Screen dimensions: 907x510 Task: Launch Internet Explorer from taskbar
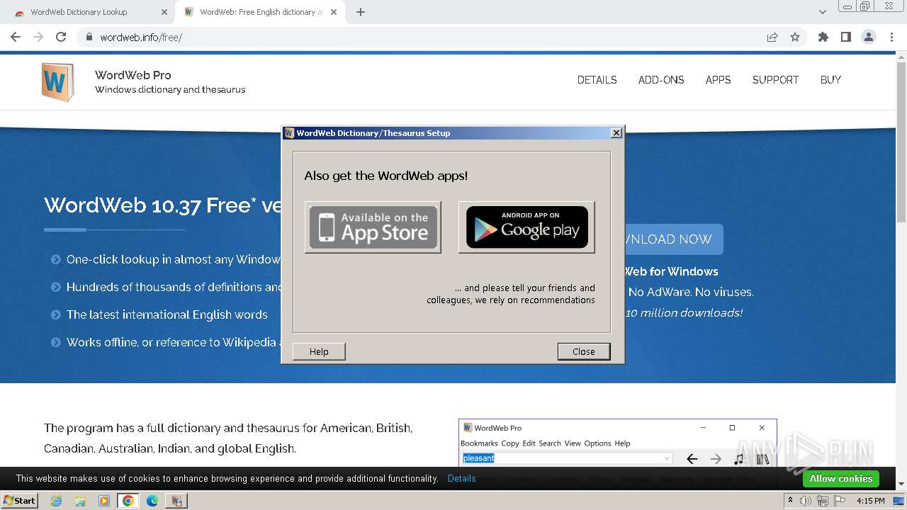[56, 501]
